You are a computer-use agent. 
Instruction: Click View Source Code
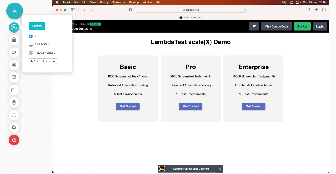click(277, 26)
